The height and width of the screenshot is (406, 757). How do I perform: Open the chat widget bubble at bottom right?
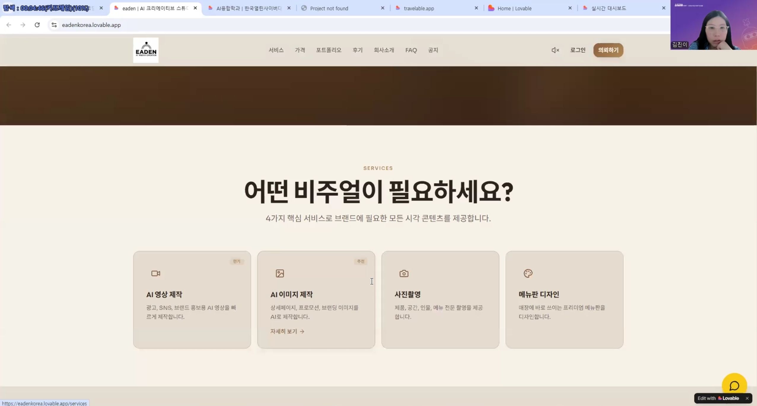(734, 384)
